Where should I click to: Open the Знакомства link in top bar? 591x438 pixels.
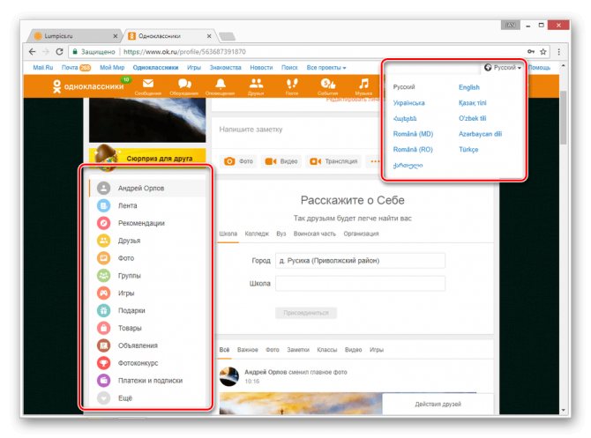(226, 67)
